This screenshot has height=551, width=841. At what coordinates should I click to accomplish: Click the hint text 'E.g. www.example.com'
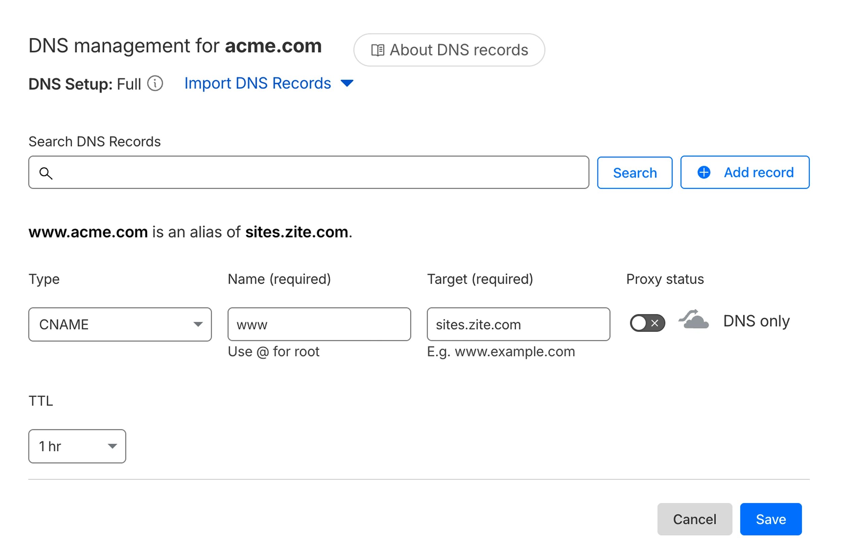coord(501,352)
